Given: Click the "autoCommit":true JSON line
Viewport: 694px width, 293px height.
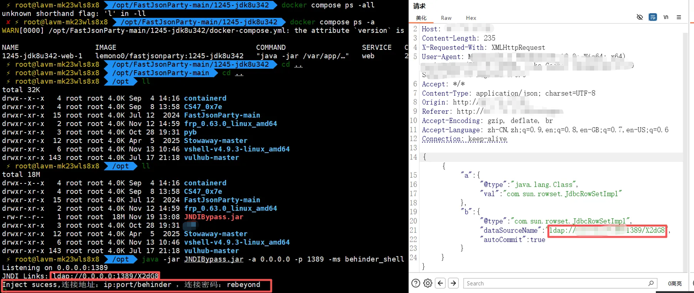Looking at the screenshot, I should (512, 240).
